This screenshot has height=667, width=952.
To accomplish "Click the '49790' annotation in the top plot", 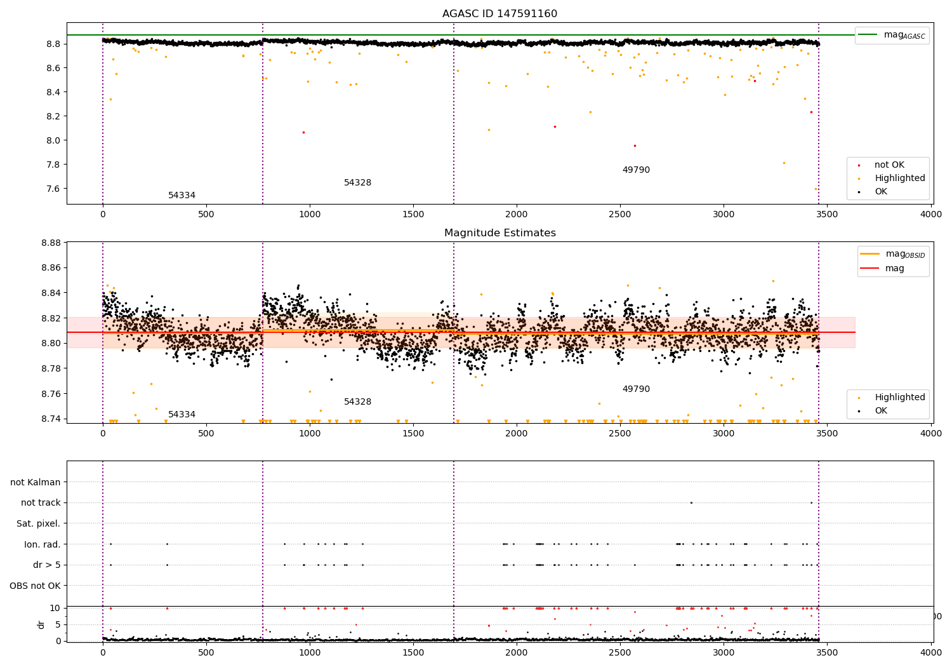I will click(636, 170).
